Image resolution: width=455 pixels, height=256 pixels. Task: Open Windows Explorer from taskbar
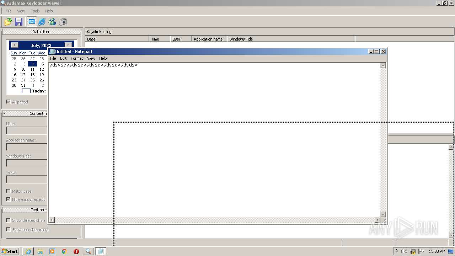coord(40,251)
